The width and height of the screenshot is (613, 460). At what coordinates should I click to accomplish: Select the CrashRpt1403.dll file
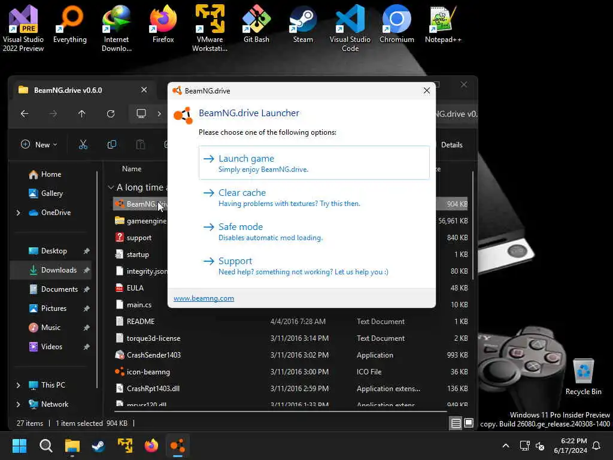(292, 389)
